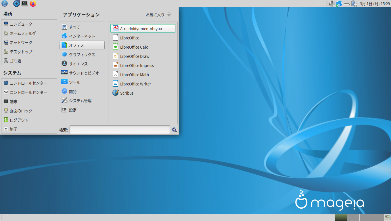Open the サイエンス category
This screenshot has height=221, width=391.
[x=82, y=64]
